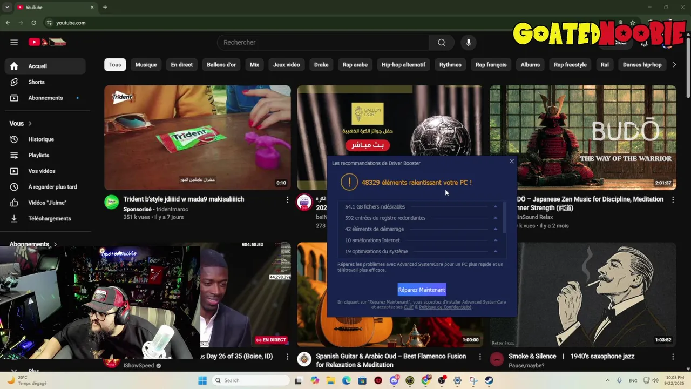
Task: Select the Rap freestyle filter chip
Action: [570, 65]
